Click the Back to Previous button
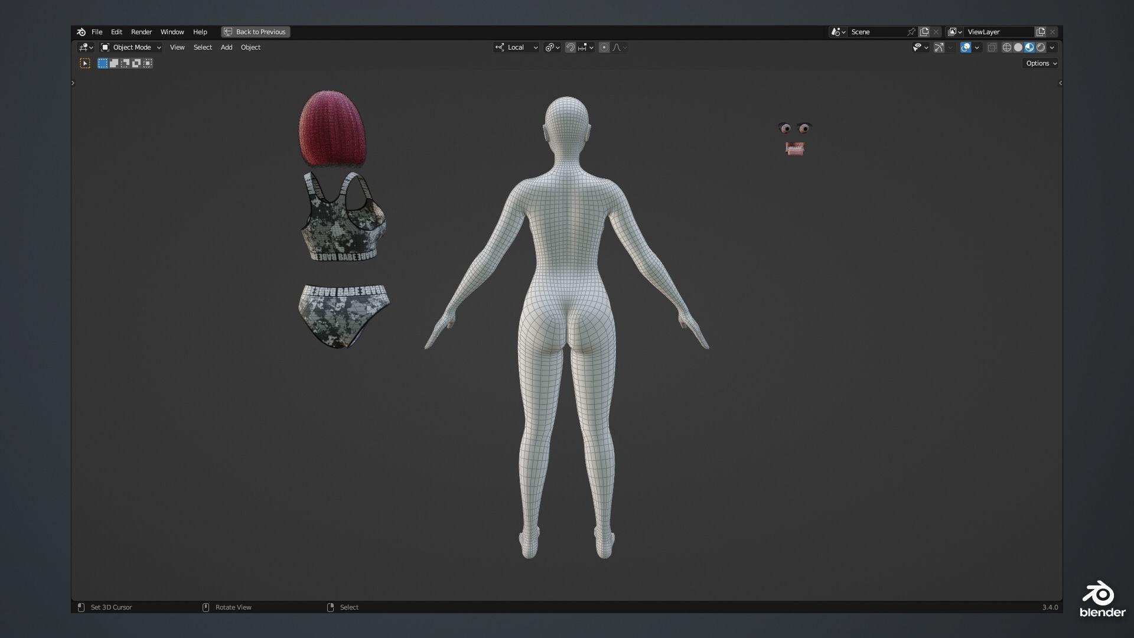This screenshot has height=638, width=1134. click(256, 32)
